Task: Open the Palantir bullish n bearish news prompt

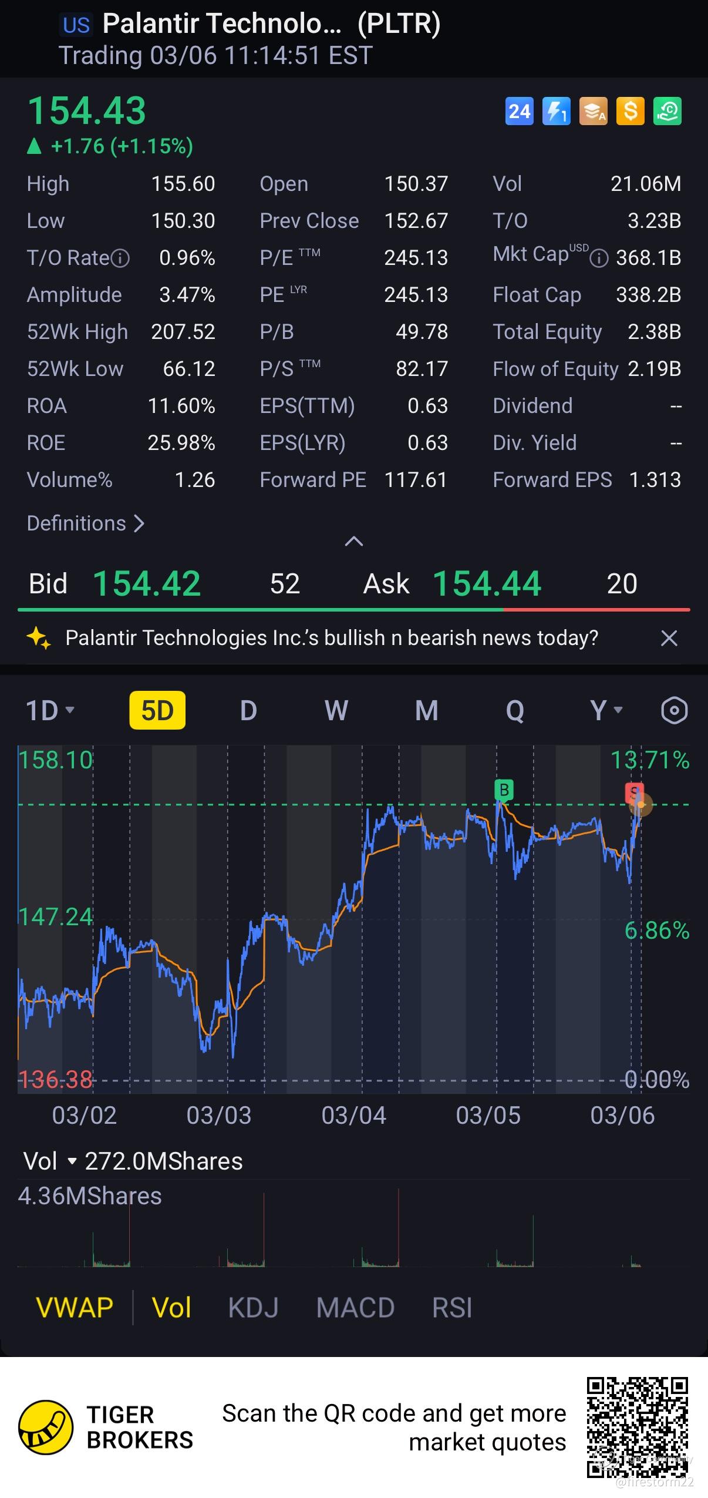Action: (332, 638)
